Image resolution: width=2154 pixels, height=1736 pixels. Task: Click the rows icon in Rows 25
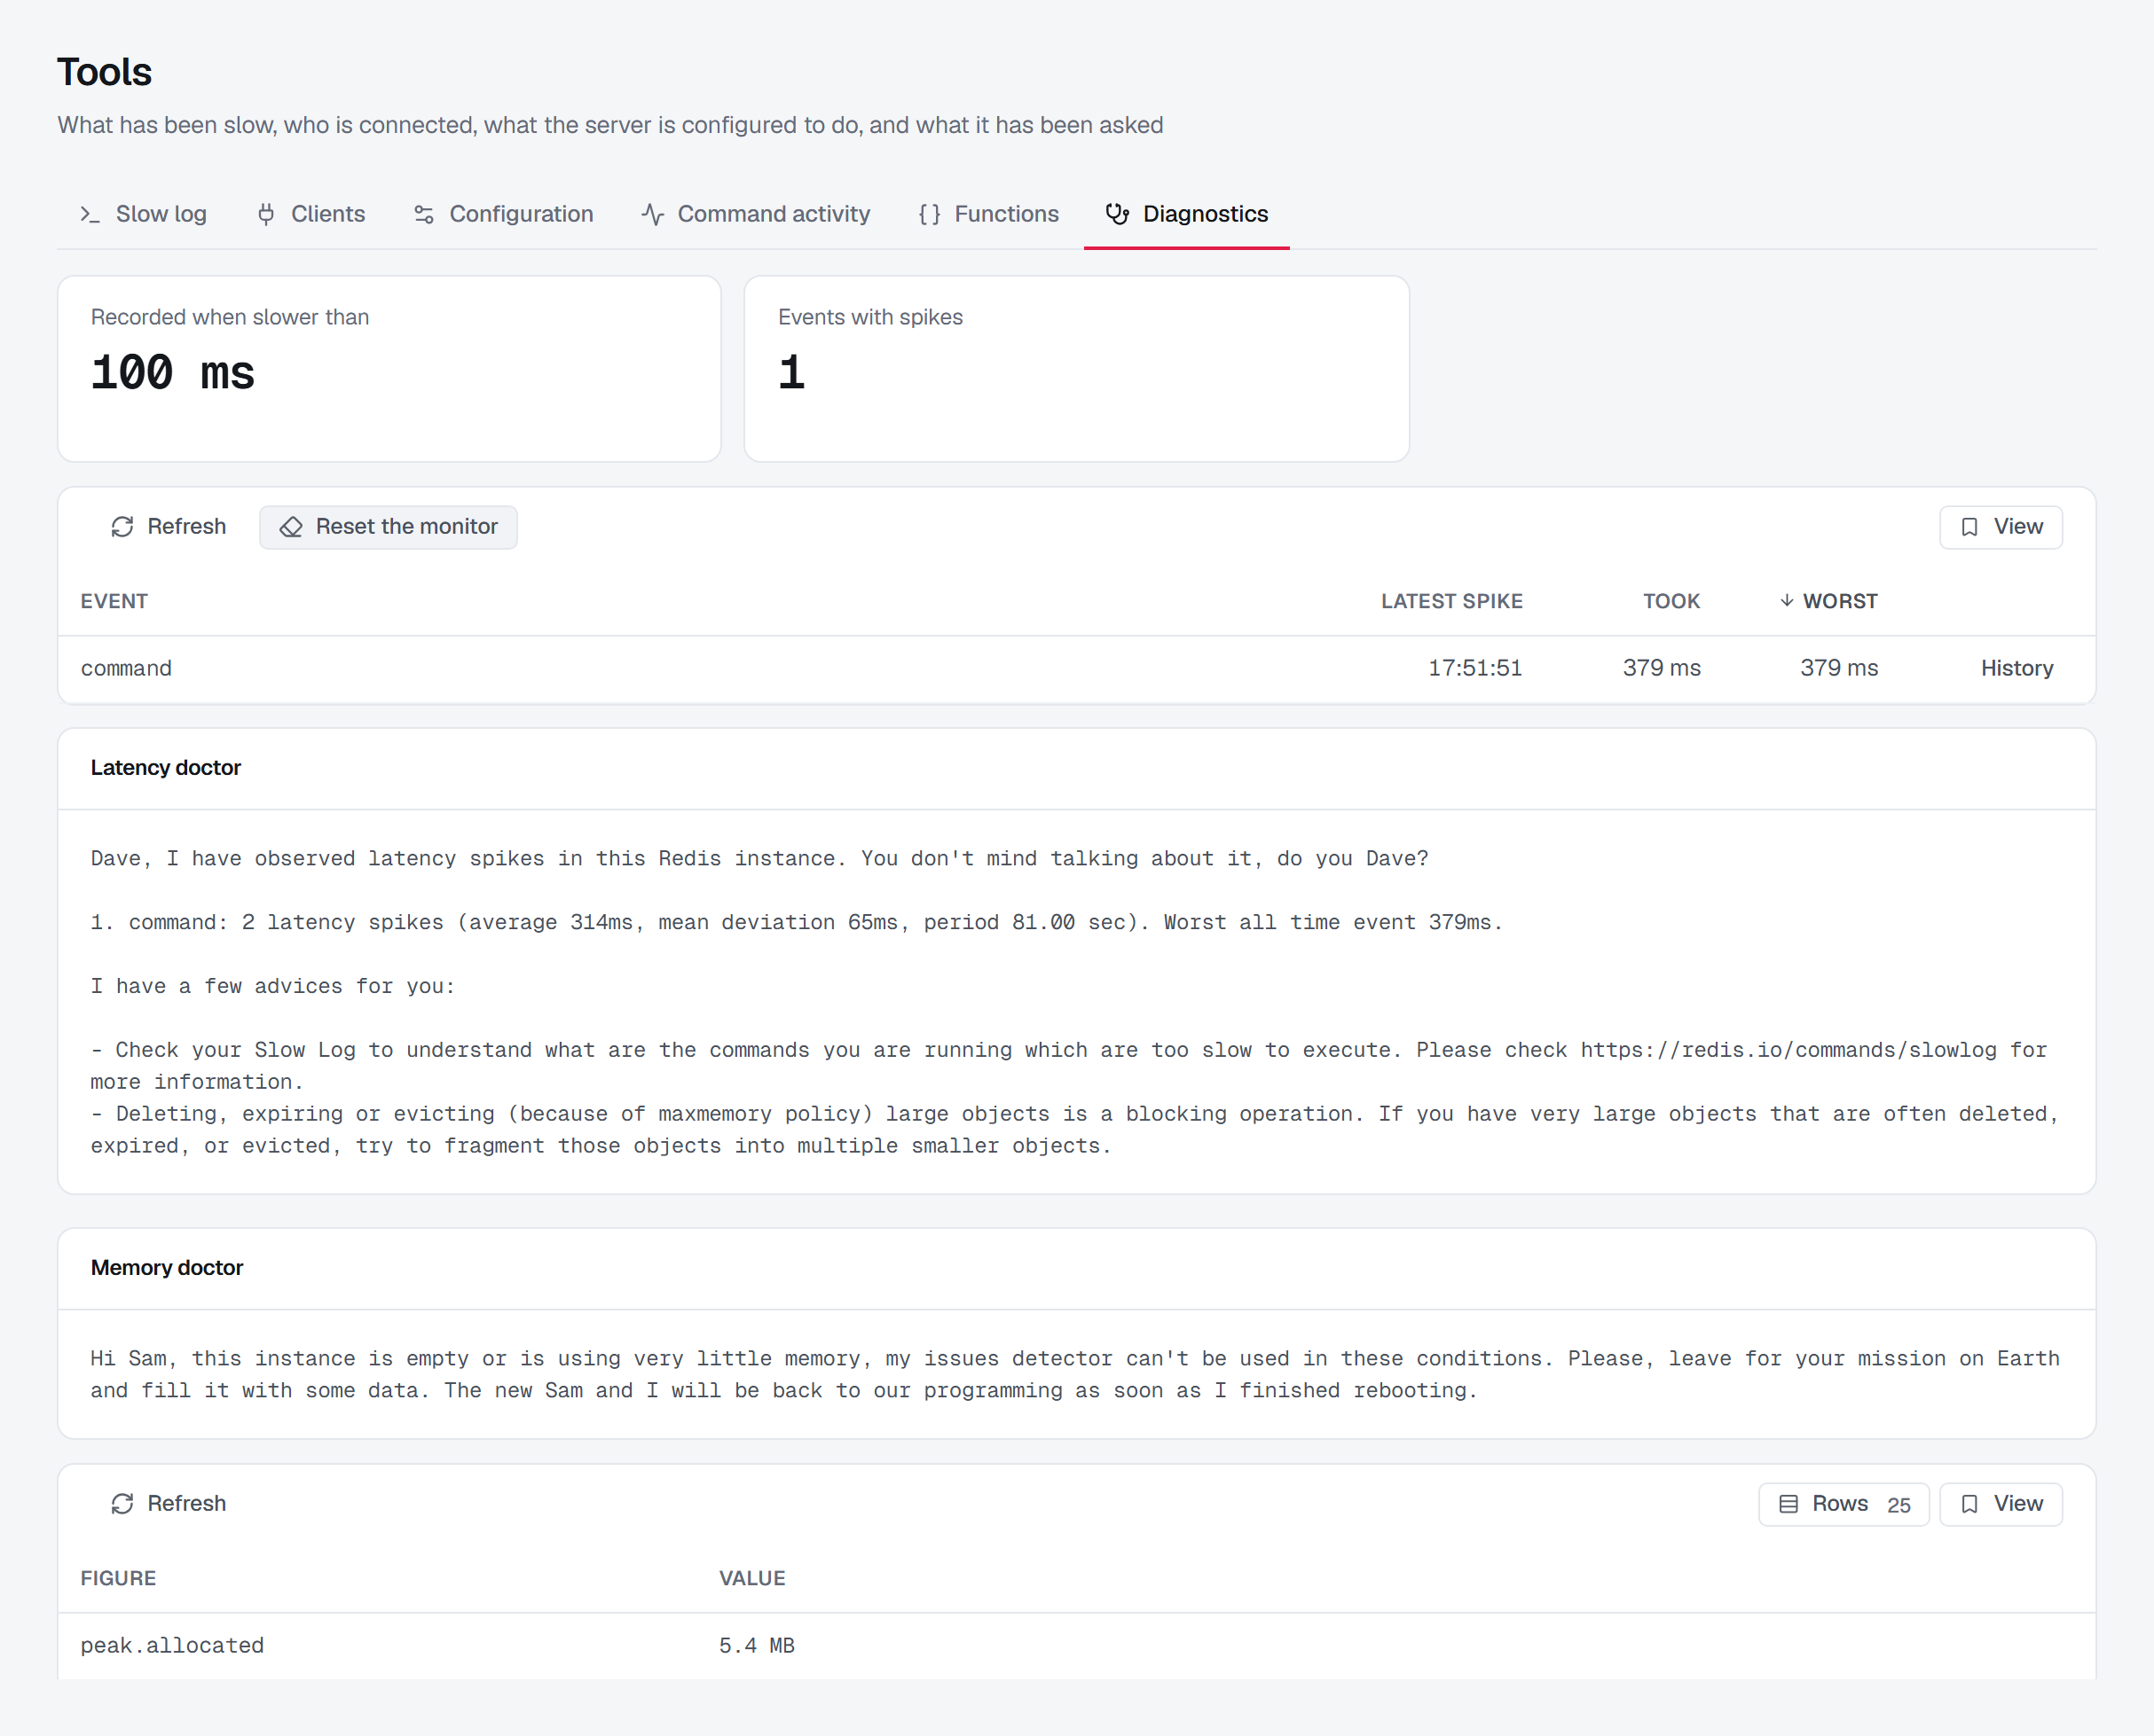click(1788, 1504)
